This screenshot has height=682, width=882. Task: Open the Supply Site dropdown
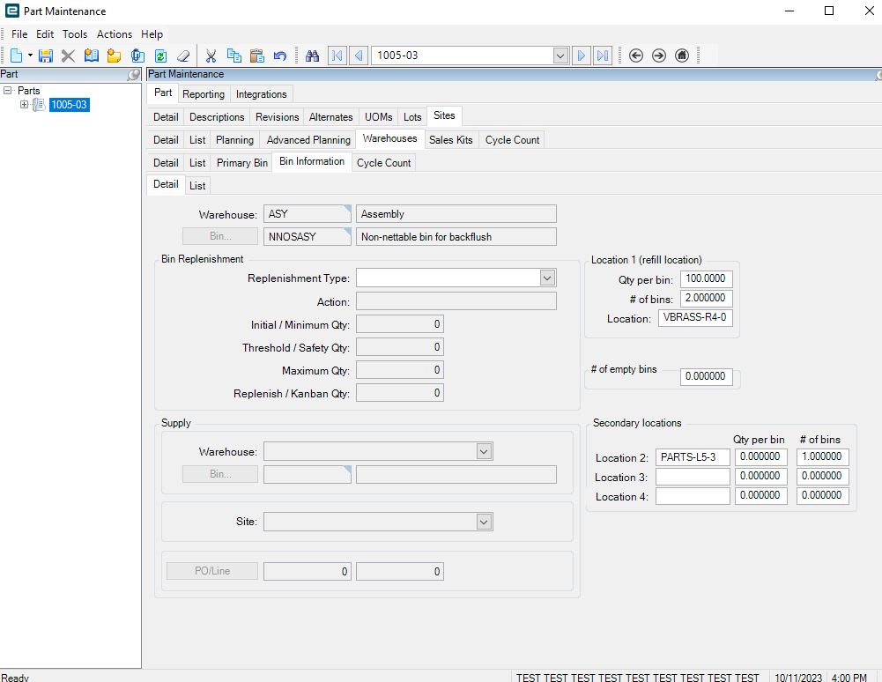point(484,522)
